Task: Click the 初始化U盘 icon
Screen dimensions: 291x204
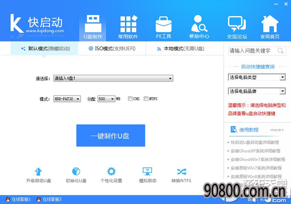Action: tap(76, 171)
